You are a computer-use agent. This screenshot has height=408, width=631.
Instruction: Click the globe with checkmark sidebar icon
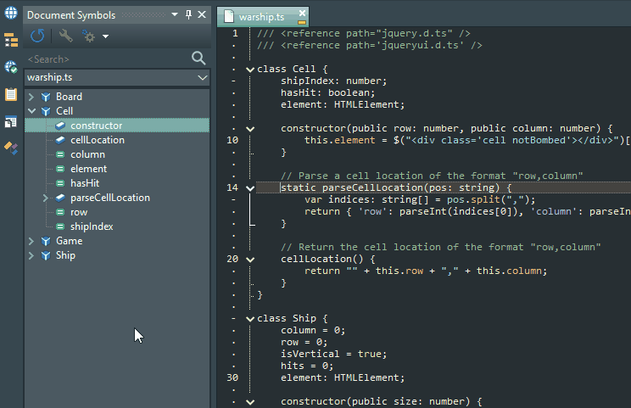click(11, 67)
